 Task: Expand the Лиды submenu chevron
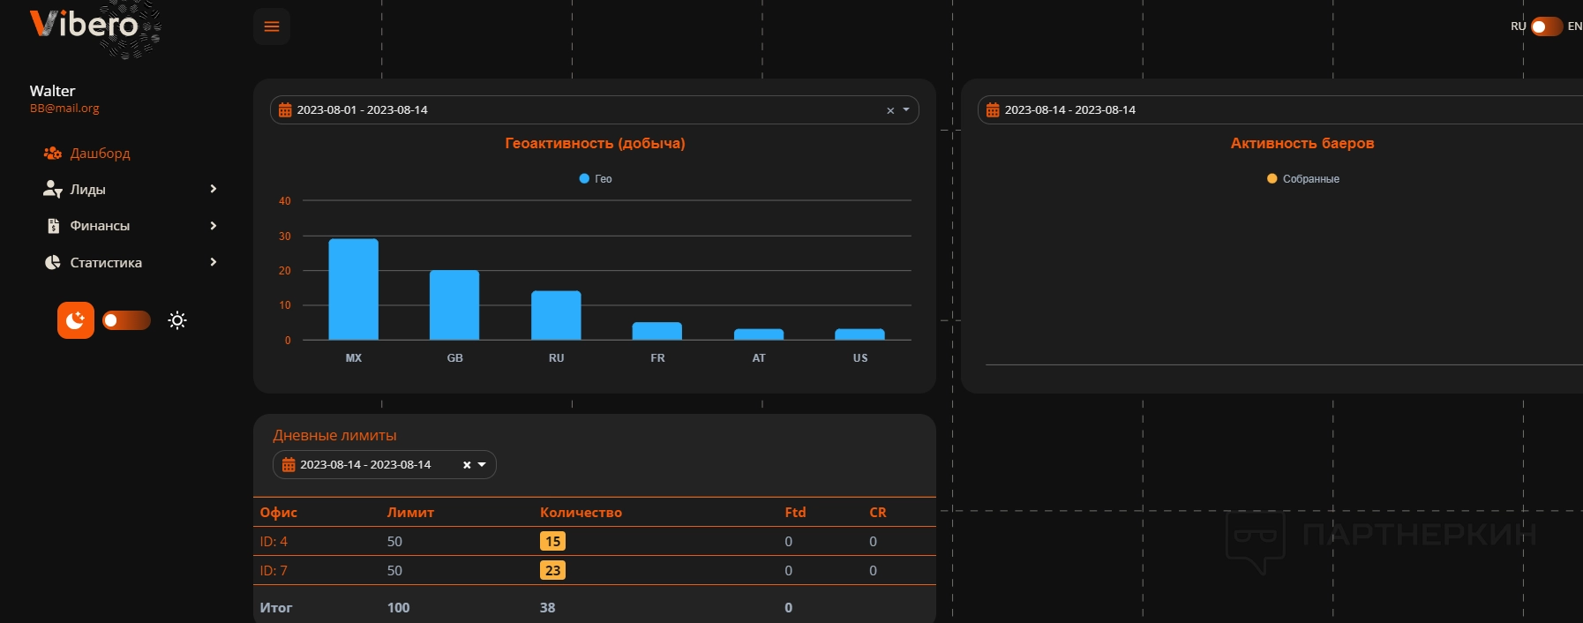(214, 189)
